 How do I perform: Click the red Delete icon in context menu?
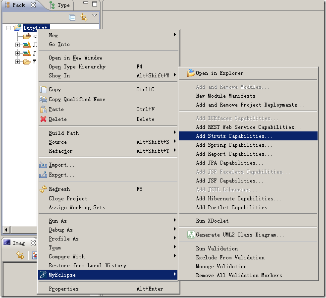pos(43,119)
